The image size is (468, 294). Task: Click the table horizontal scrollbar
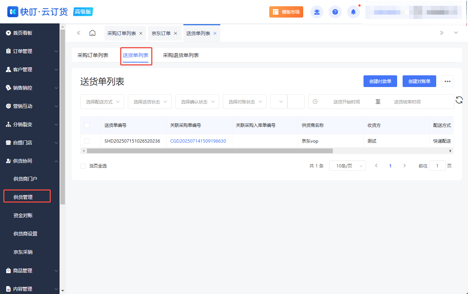[210, 151]
